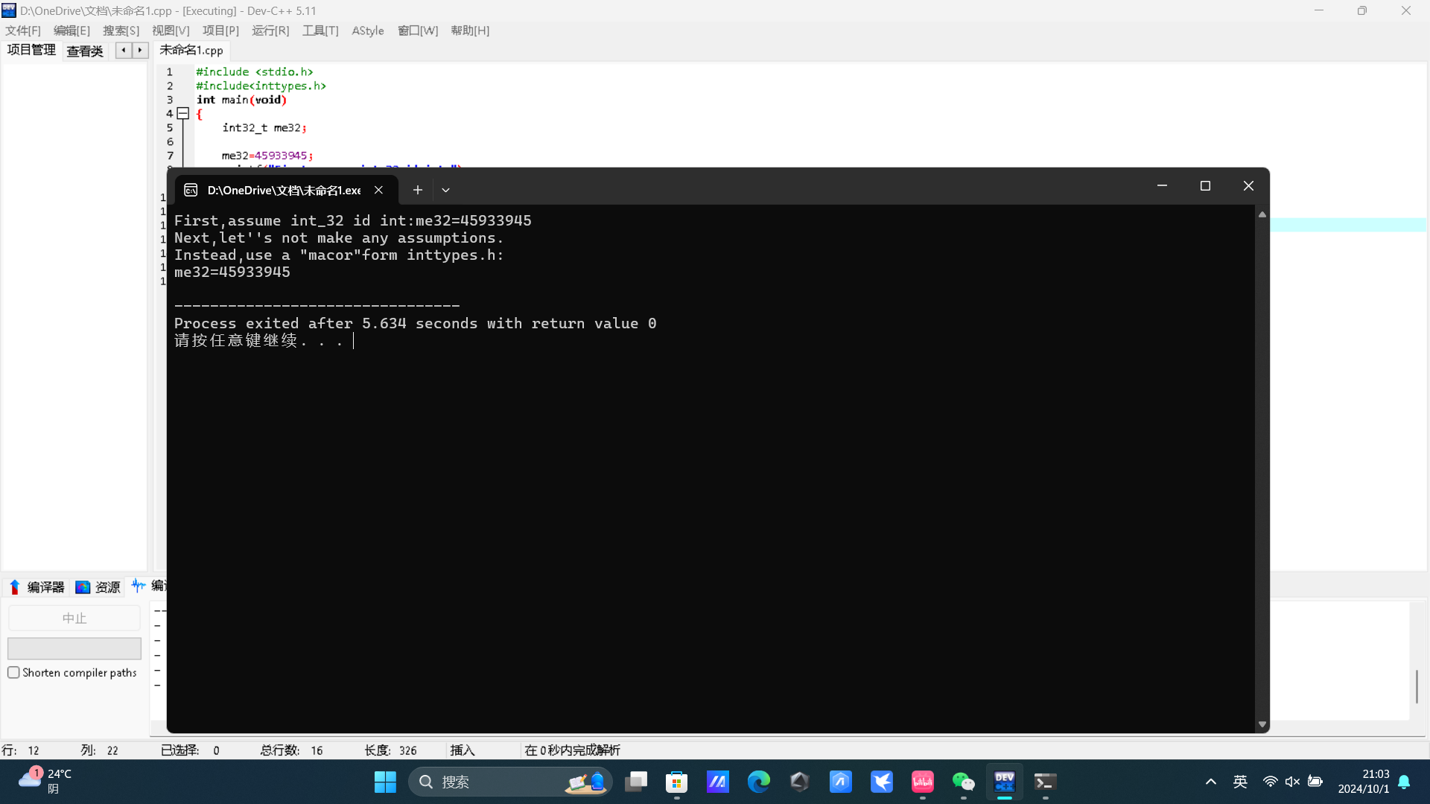Collapse the code fold at line 4
The height and width of the screenshot is (804, 1430).
[182, 114]
